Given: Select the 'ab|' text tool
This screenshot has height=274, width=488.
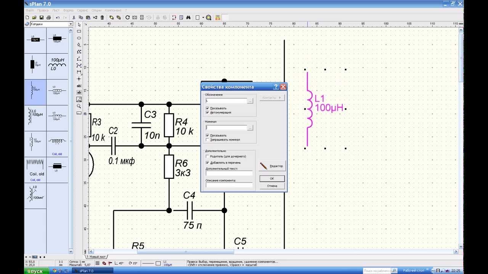Looking at the screenshot, I should coord(79,86).
